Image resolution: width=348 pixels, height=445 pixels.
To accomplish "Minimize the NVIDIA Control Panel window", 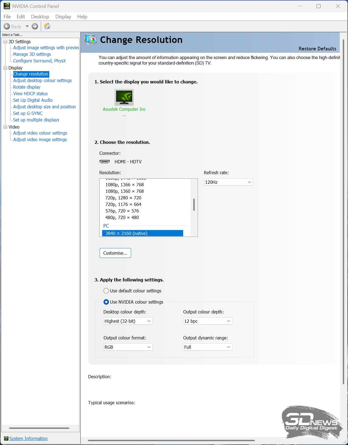I will tap(300, 6).
